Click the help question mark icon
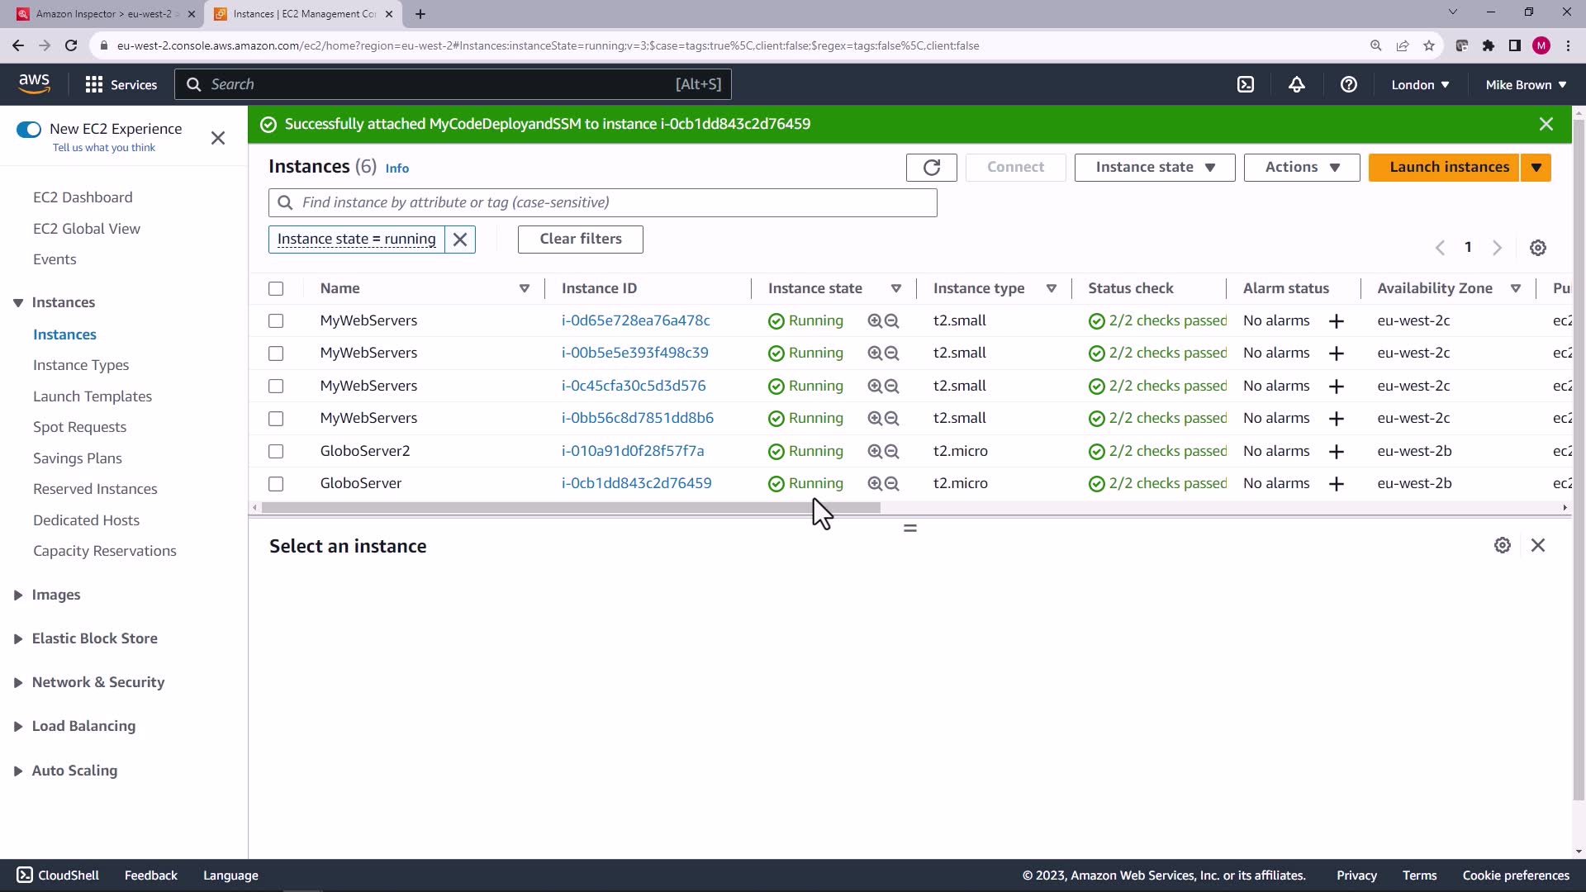This screenshot has height=892, width=1586. point(1348,84)
